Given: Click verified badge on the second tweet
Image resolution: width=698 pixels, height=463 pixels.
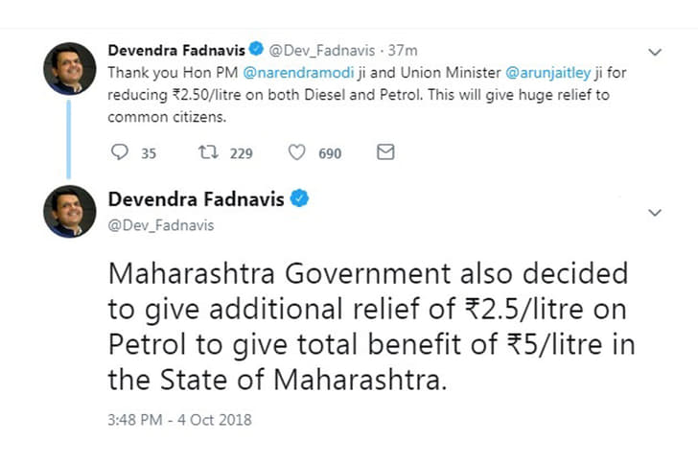Looking at the screenshot, I should (300, 199).
